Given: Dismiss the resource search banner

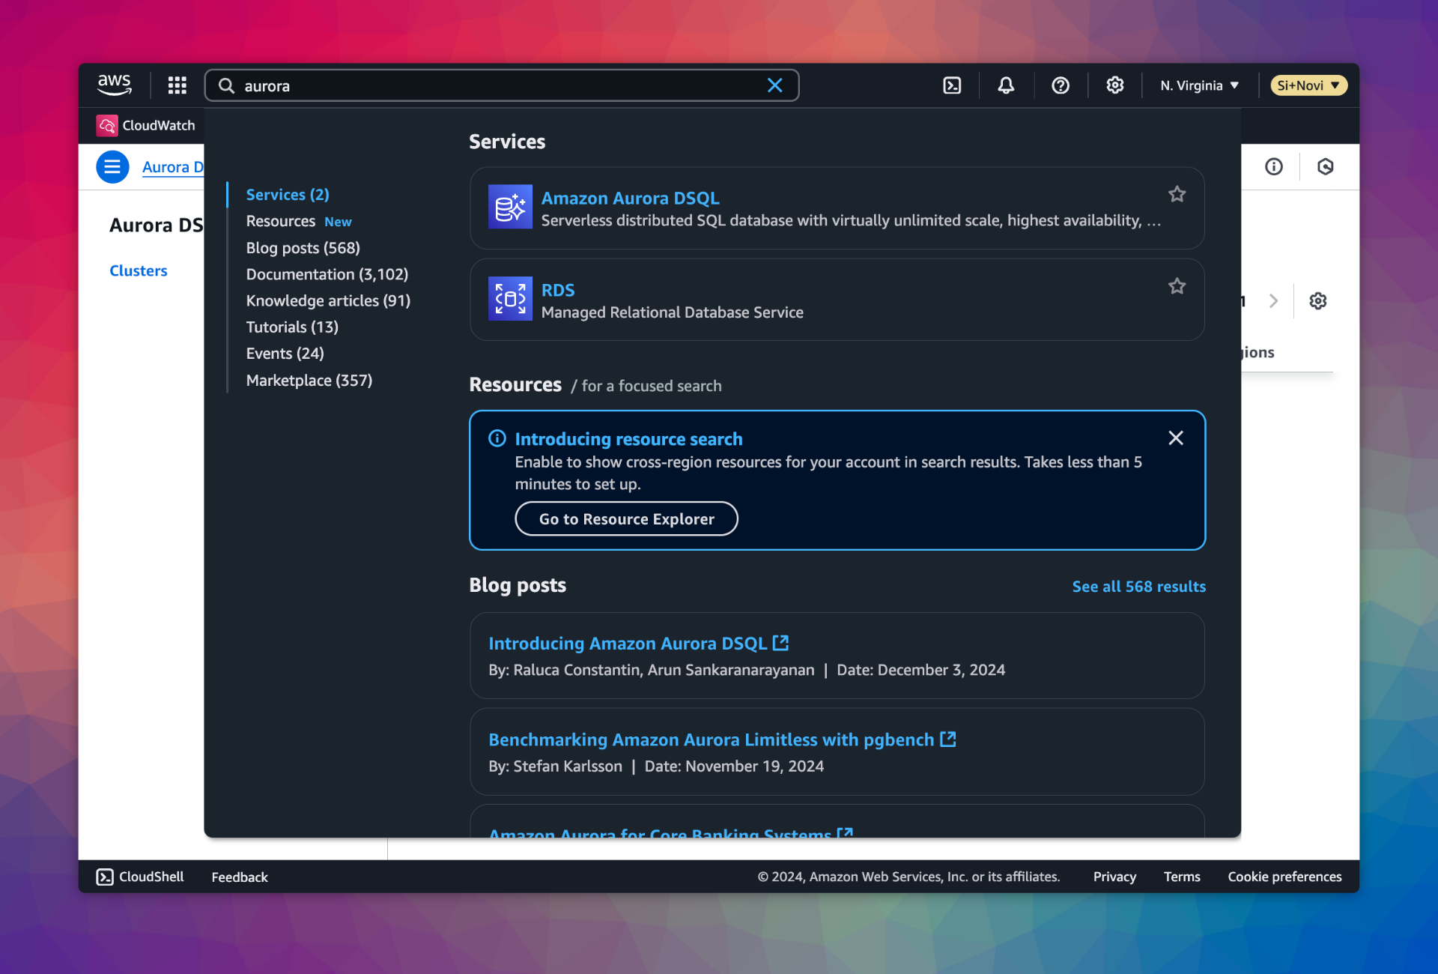Looking at the screenshot, I should pos(1176,438).
